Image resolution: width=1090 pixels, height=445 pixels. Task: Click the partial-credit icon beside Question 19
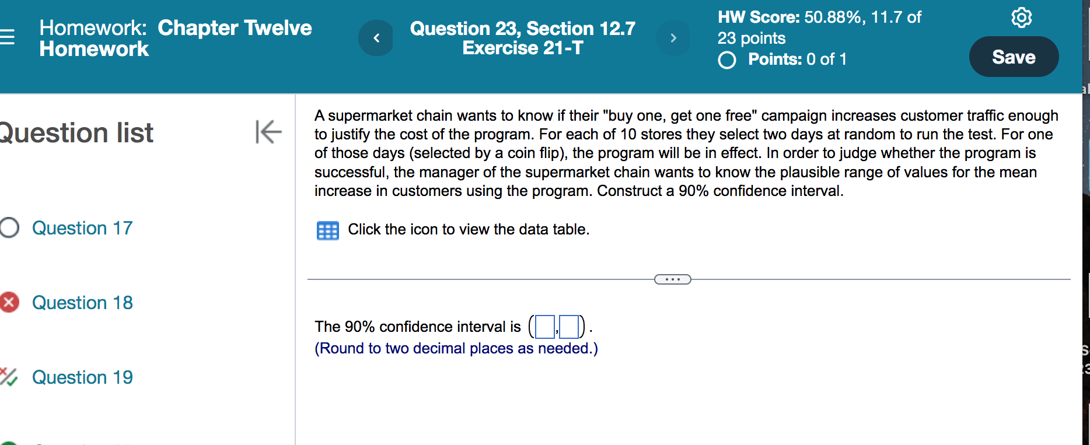8,377
